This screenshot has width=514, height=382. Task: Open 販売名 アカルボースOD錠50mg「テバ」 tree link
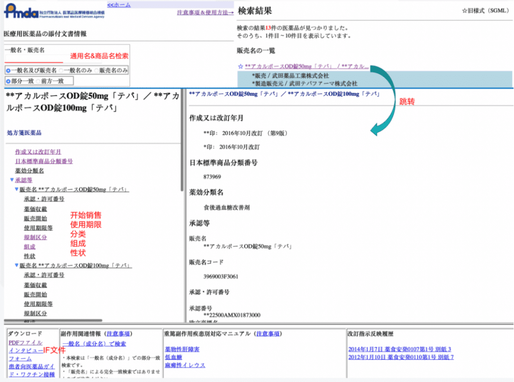[74, 189]
